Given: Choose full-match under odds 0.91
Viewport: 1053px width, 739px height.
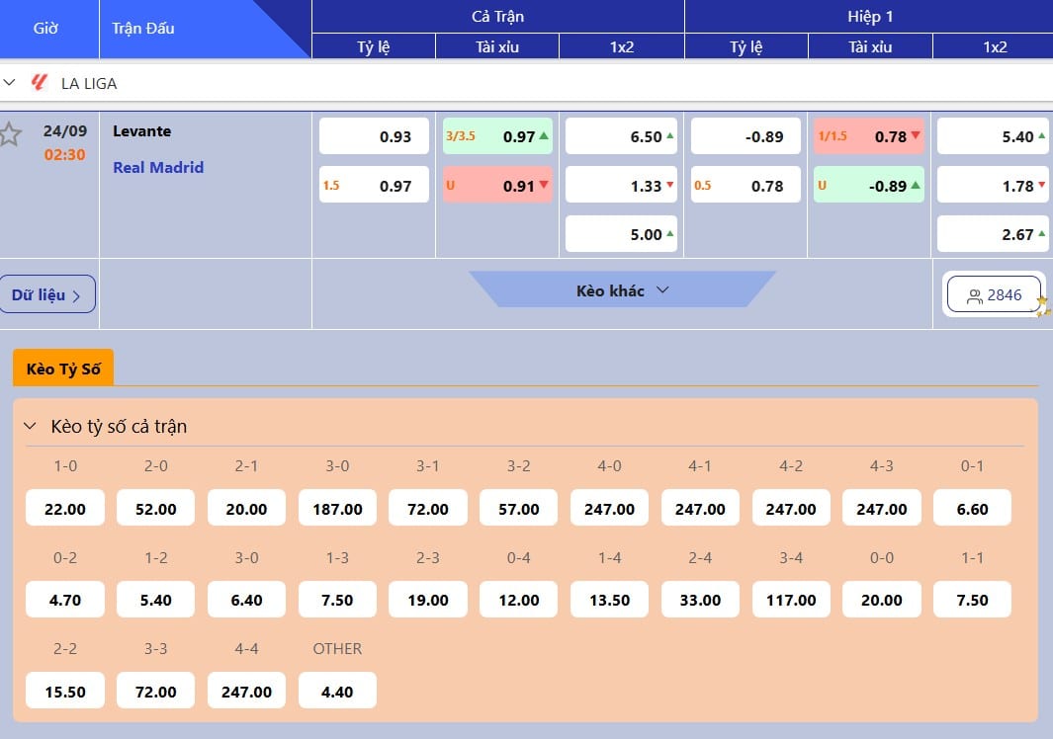Looking at the screenshot, I should pyautogui.click(x=497, y=186).
